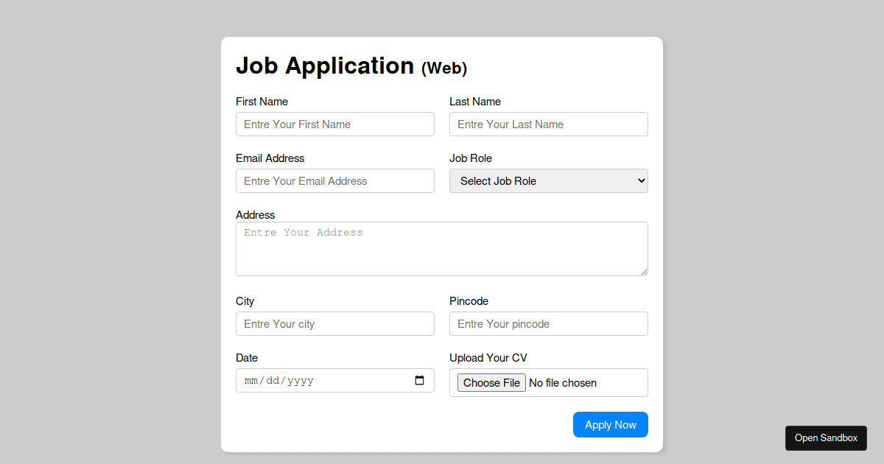
Task: Focus the City input field
Action: tap(335, 323)
